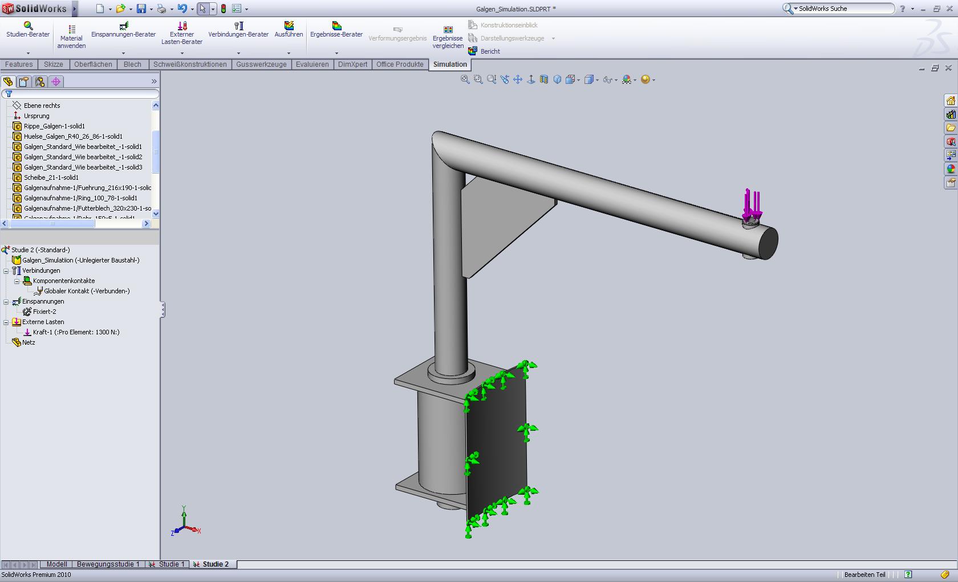
Task: Select Kraft-1 load in the study tree
Action: pos(76,332)
